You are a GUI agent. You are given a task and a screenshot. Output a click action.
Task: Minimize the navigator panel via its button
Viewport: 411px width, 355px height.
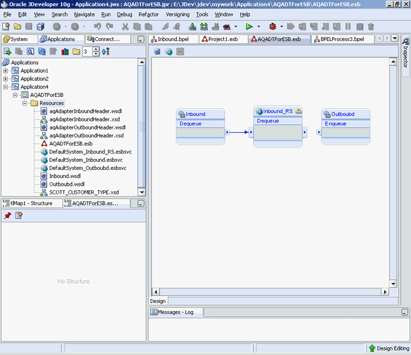click(141, 39)
